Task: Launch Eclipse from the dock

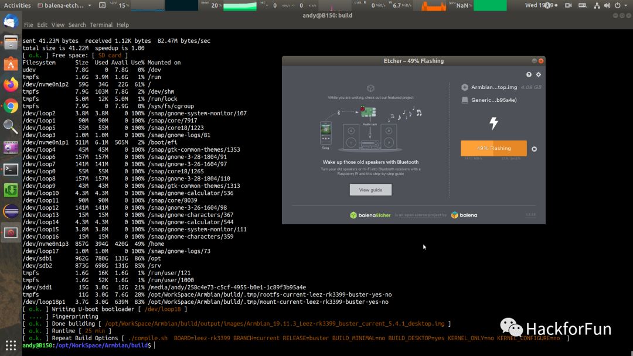Action: tap(11, 211)
